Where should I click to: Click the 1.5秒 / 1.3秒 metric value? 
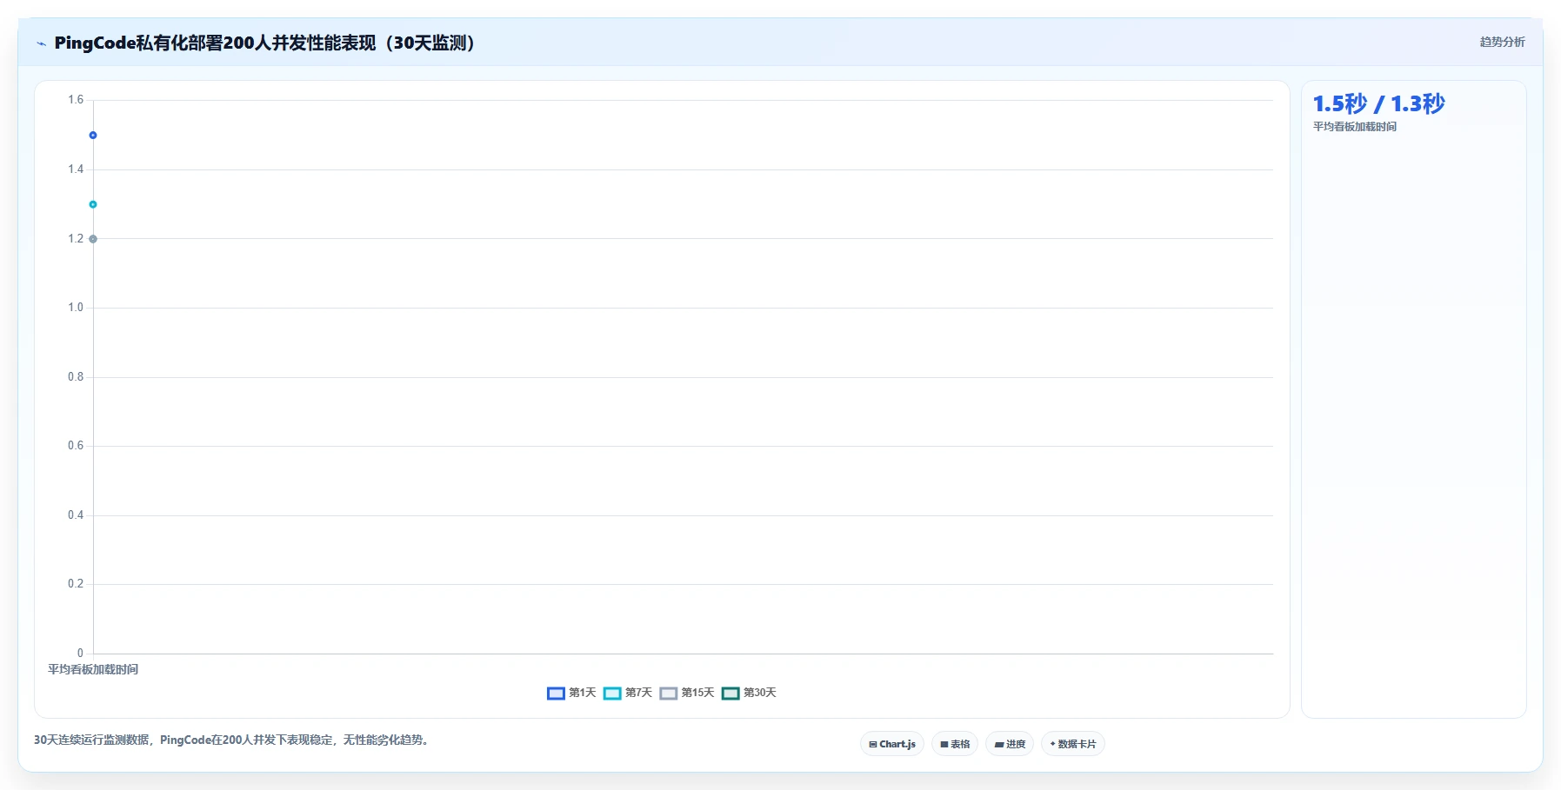pos(1378,104)
